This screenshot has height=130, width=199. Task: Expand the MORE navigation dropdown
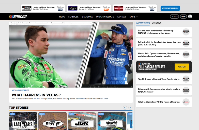[133, 17]
